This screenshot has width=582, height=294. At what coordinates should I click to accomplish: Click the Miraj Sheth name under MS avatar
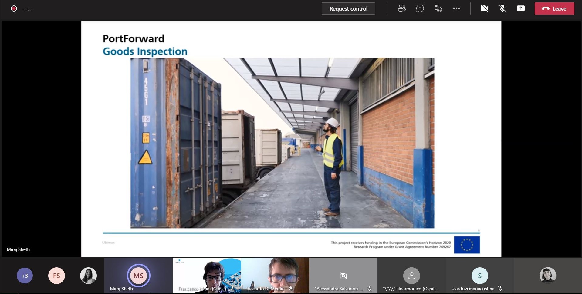click(x=121, y=289)
